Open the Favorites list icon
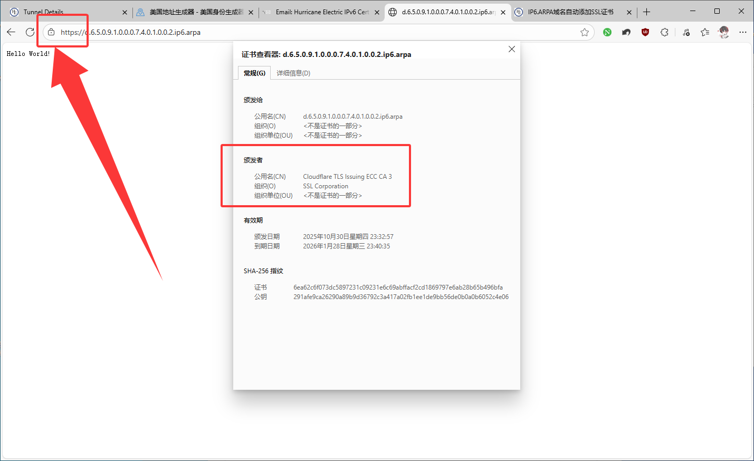Viewport: 754px width, 461px height. [x=705, y=32]
